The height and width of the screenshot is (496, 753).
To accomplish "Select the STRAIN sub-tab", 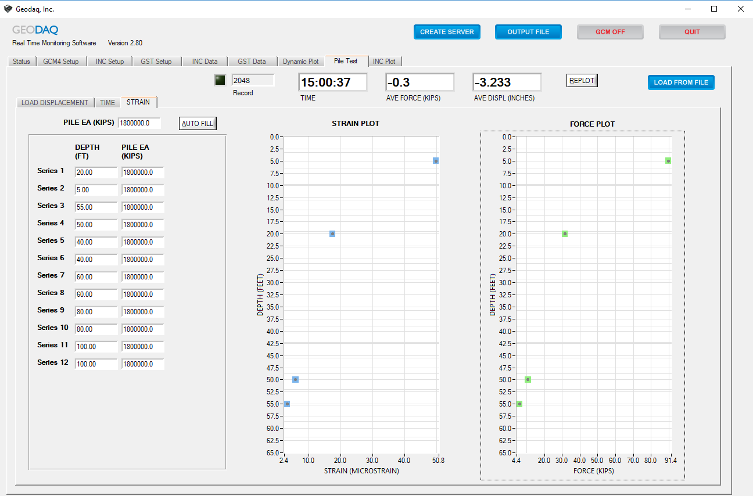I will click(138, 102).
